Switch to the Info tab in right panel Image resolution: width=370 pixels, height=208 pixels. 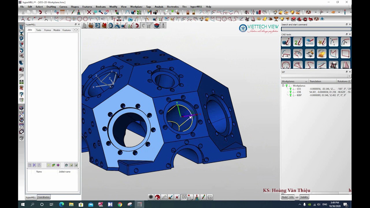click(291, 197)
